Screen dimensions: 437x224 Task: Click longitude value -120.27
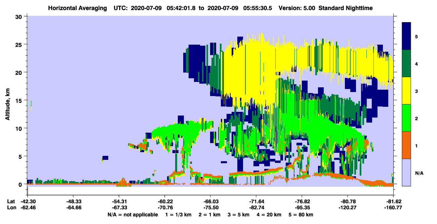(x=348, y=208)
